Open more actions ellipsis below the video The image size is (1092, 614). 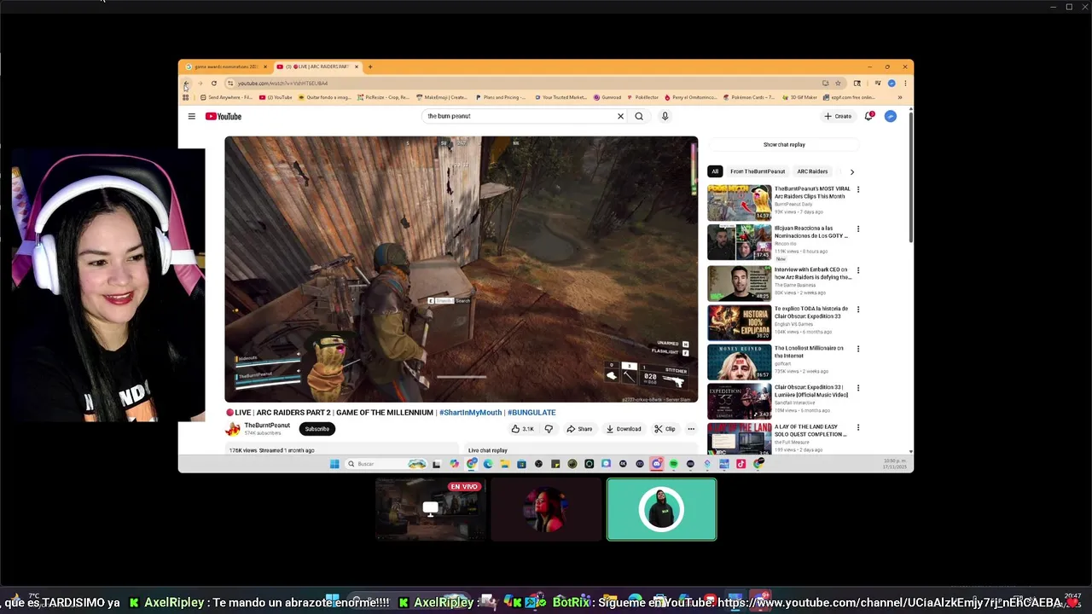691,429
